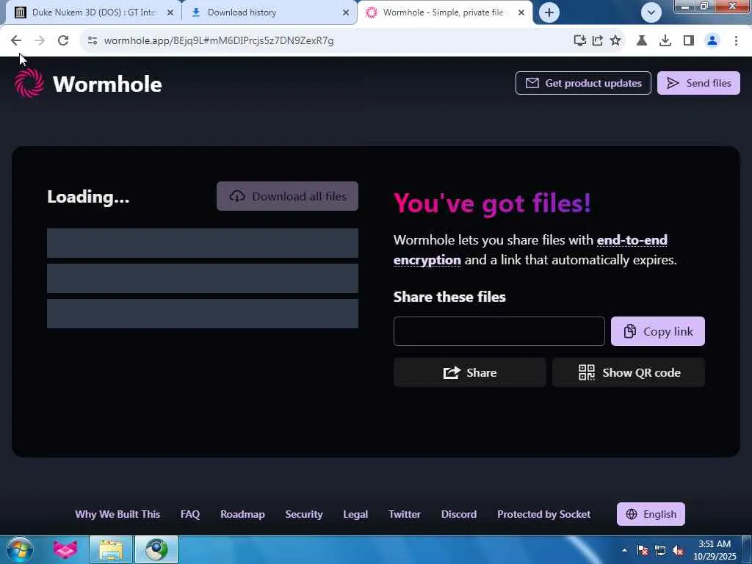Close the Duke Nukem 3D tab
The height and width of the screenshot is (564, 752).
click(x=170, y=13)
